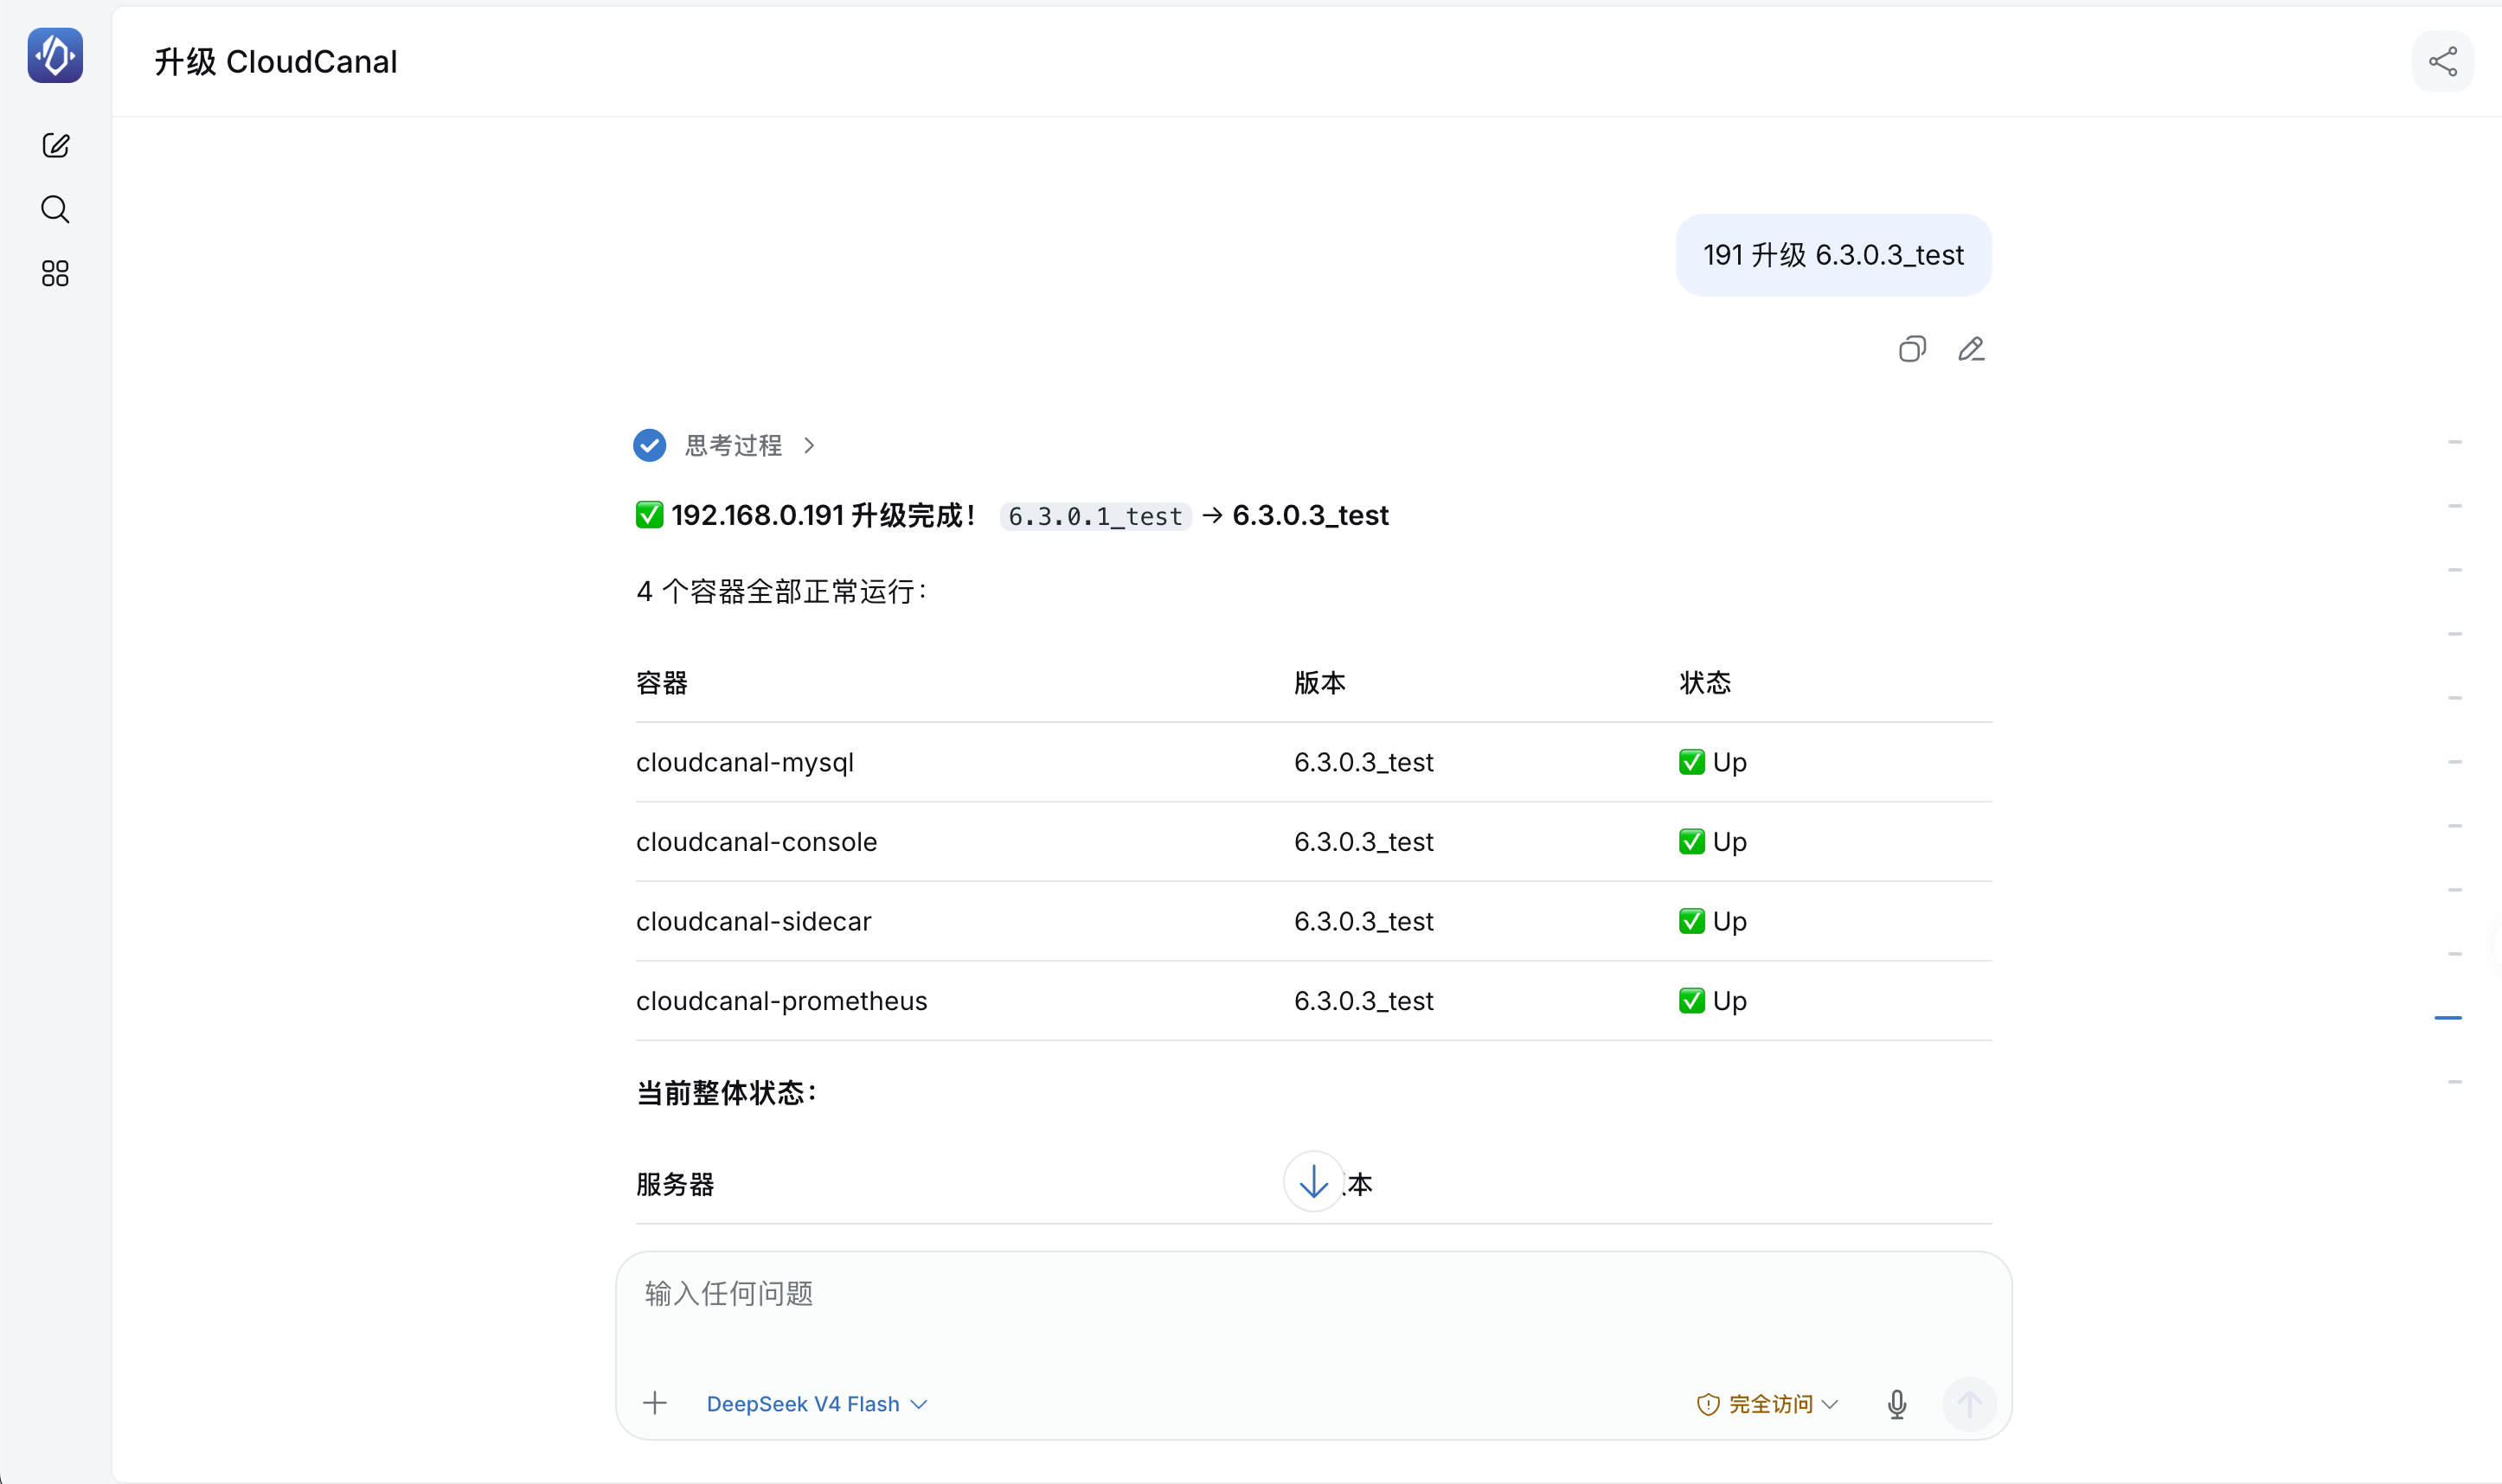This screenshot has height=1484, width=2502.
Task: Click the 4 个容器全部正常运行 line
Action: pos(781,592)
